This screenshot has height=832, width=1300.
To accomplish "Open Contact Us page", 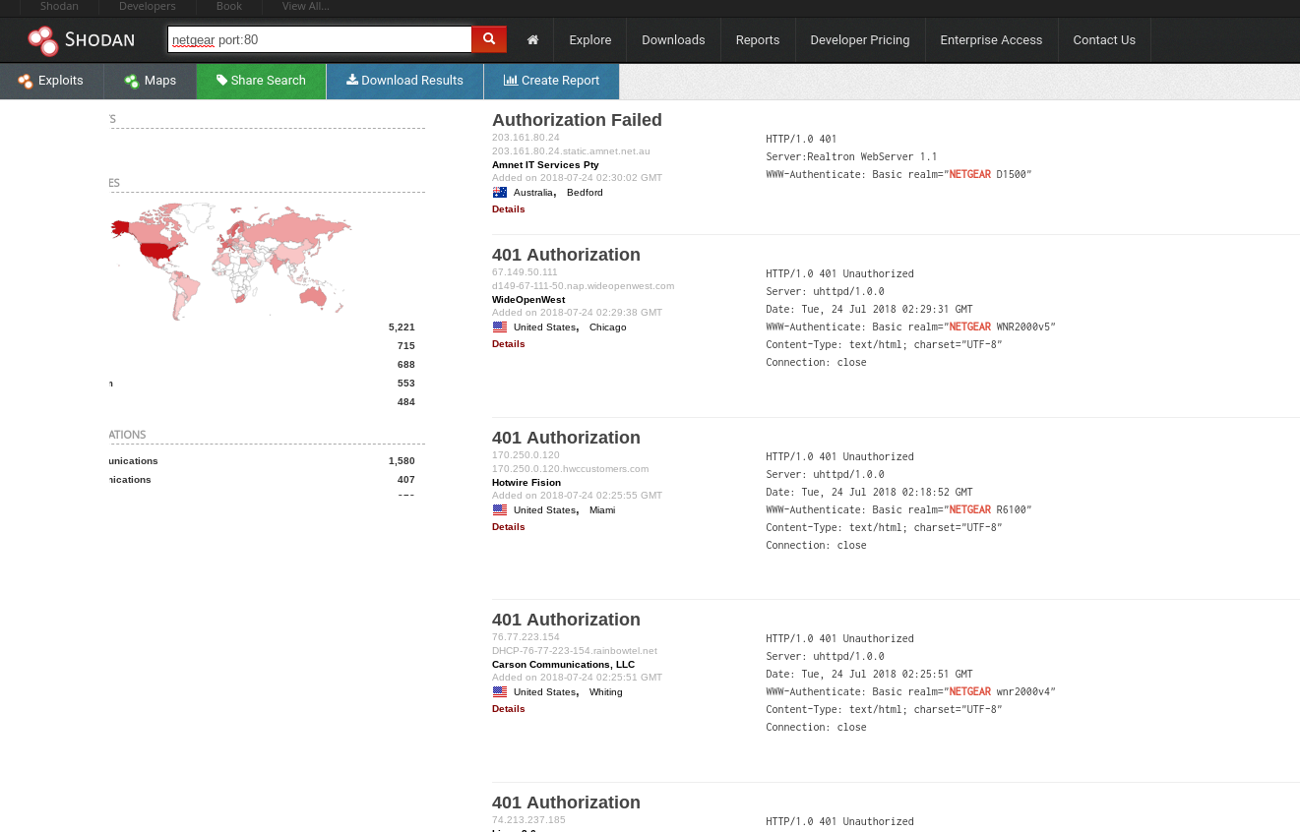I will click(x=1104, y=40).
